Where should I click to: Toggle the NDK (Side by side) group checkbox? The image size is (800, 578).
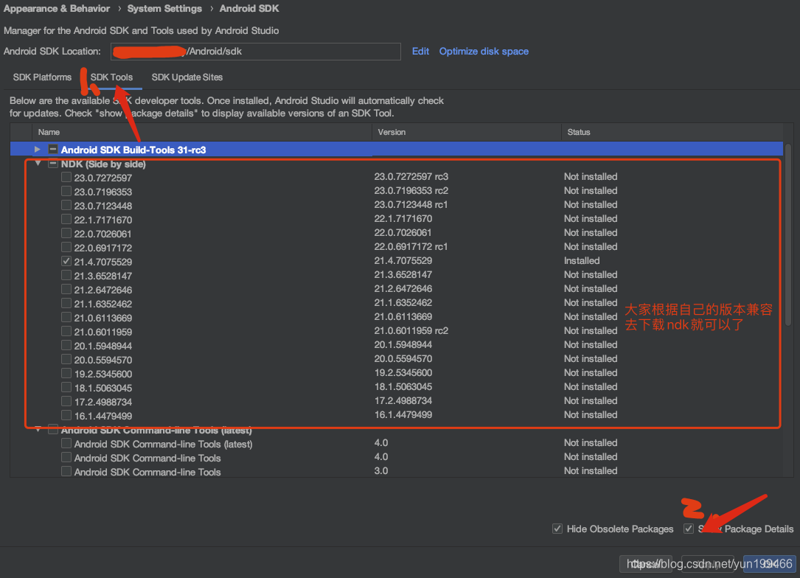[x=53, y=164]
